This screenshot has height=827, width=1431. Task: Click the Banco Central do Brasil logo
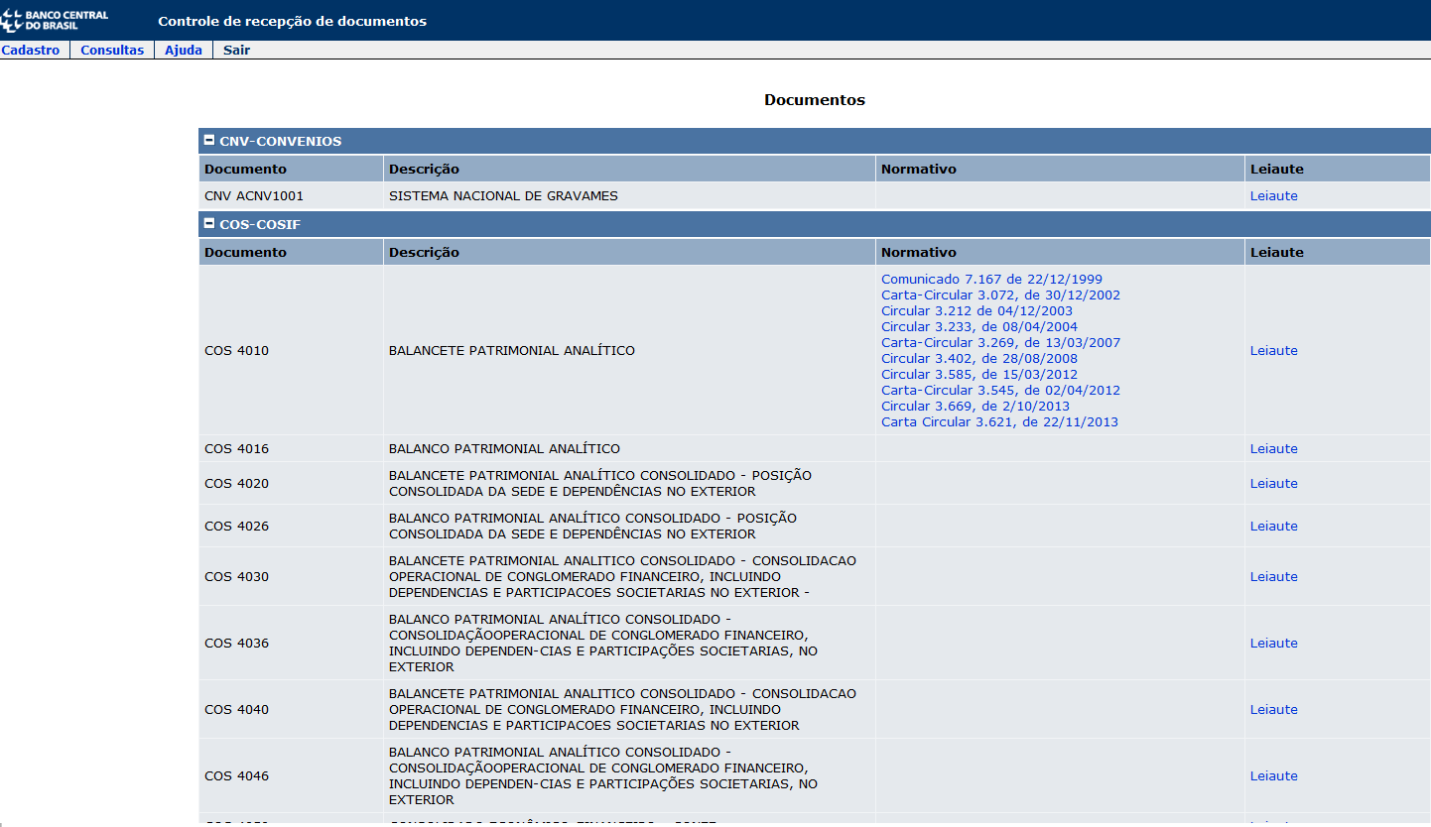[x=56, y=20]
